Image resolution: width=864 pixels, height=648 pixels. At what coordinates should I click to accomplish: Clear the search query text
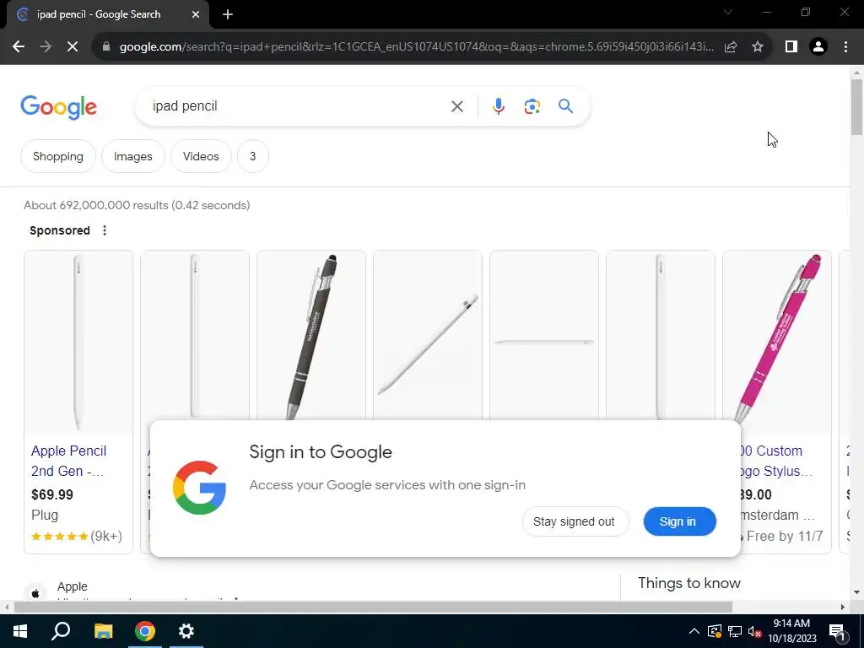[456, 106]
